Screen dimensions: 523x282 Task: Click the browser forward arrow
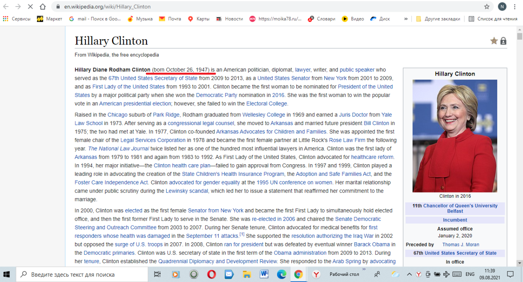point(18,7)
